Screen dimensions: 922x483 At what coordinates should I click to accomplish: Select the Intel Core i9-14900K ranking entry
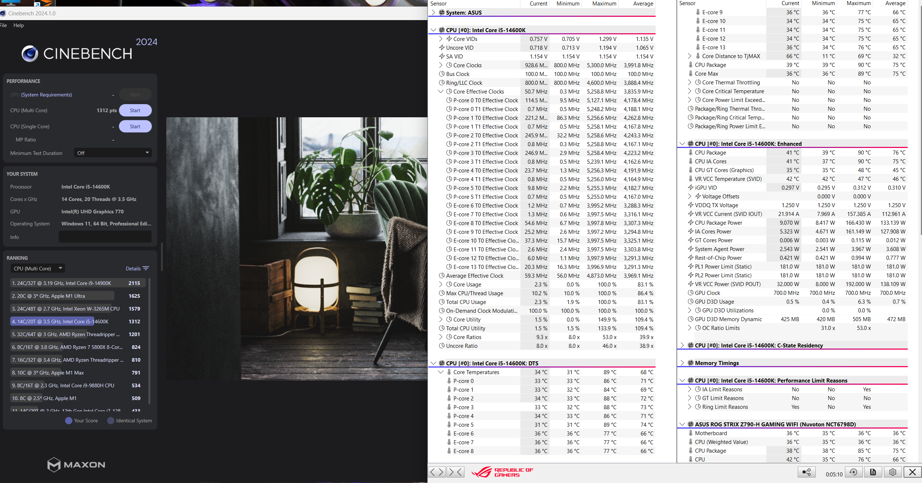coord(78,283)
